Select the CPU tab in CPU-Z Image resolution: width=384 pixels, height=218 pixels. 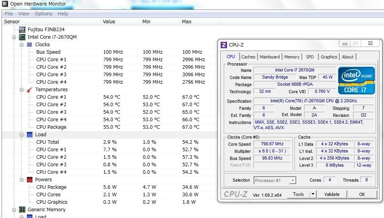231,56
